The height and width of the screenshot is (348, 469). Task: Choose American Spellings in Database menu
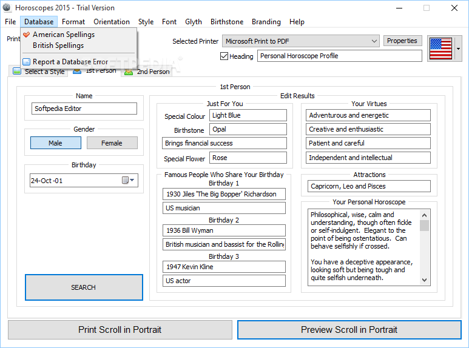(x=79, y=35)
